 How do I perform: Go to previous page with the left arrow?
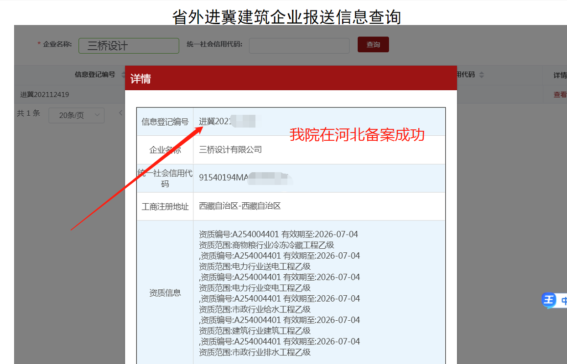point(121,113)
